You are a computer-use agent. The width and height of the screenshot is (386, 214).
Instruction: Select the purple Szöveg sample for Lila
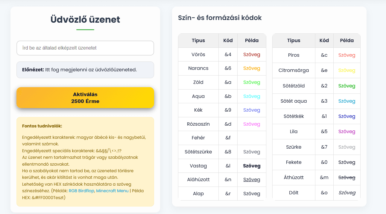347,132
